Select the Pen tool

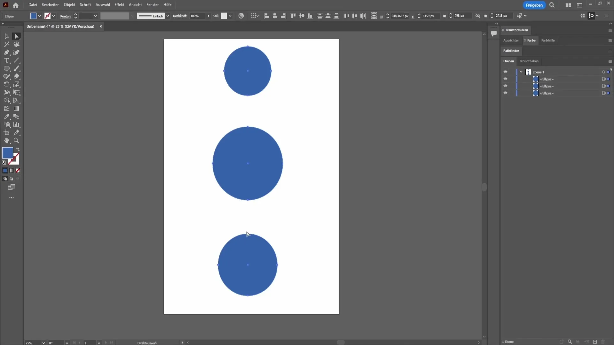[6, 52]
